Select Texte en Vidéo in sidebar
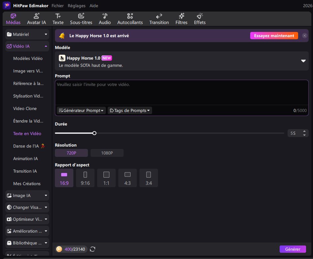Screen dimensions: 313x259 (x=27, y=133)
